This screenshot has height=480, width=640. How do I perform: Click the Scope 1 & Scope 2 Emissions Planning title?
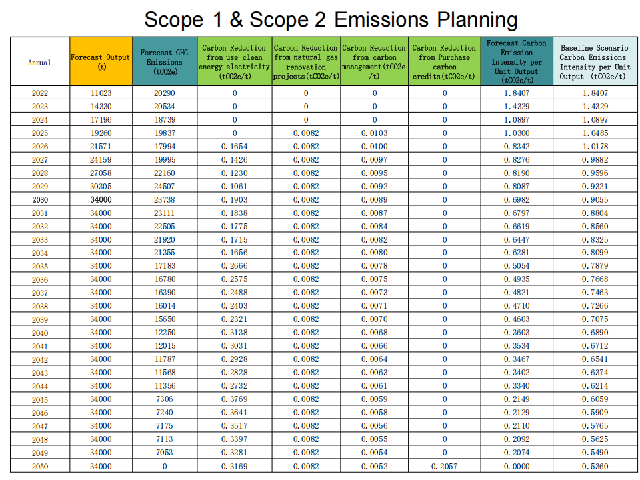(331, 19)
